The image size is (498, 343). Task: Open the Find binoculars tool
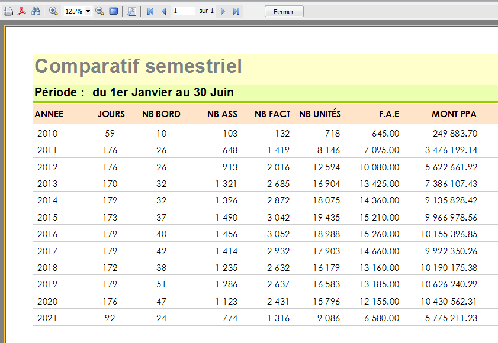[x=36, y=11]
